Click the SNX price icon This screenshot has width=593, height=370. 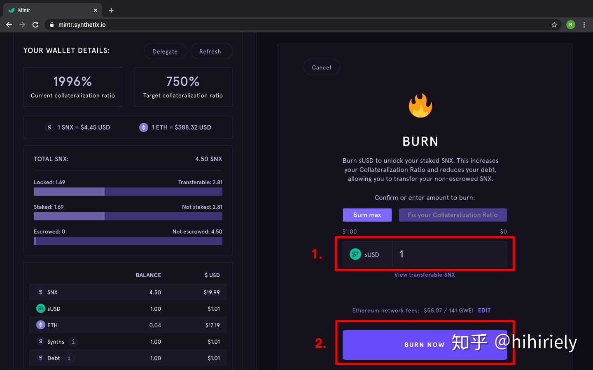[x=49, y=127]
